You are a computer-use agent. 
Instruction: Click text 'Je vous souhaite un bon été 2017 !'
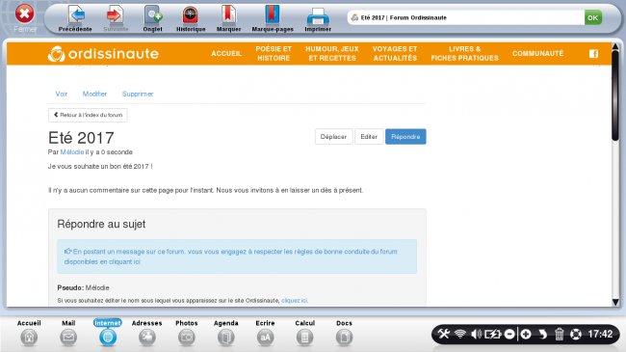(x=100, y=167)
